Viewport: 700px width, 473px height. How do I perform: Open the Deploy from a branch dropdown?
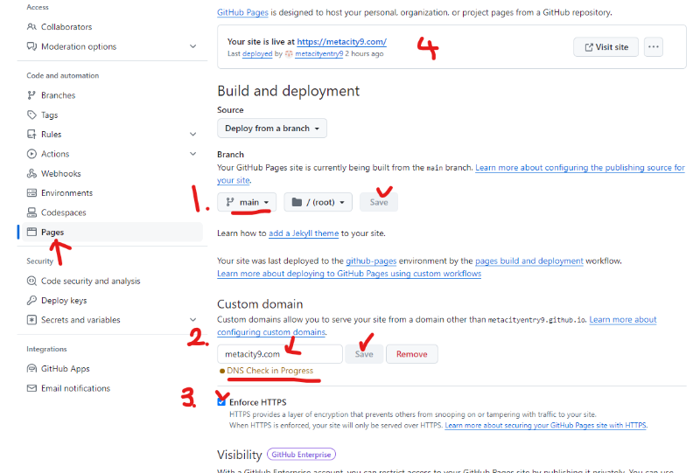pos(271,129)
